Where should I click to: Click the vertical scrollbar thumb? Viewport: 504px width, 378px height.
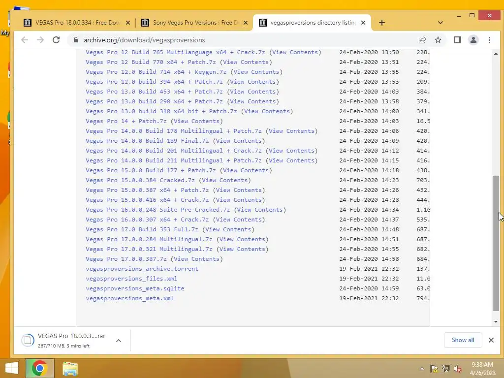coord(496,243)
